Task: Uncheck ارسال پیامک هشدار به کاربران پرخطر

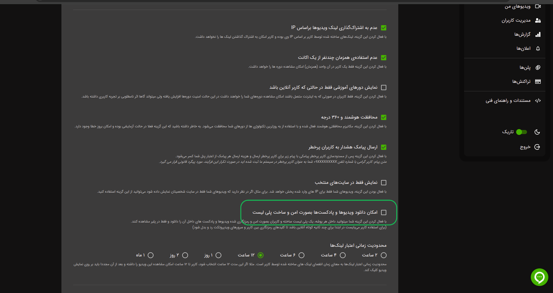Action: tap(384, 147)
